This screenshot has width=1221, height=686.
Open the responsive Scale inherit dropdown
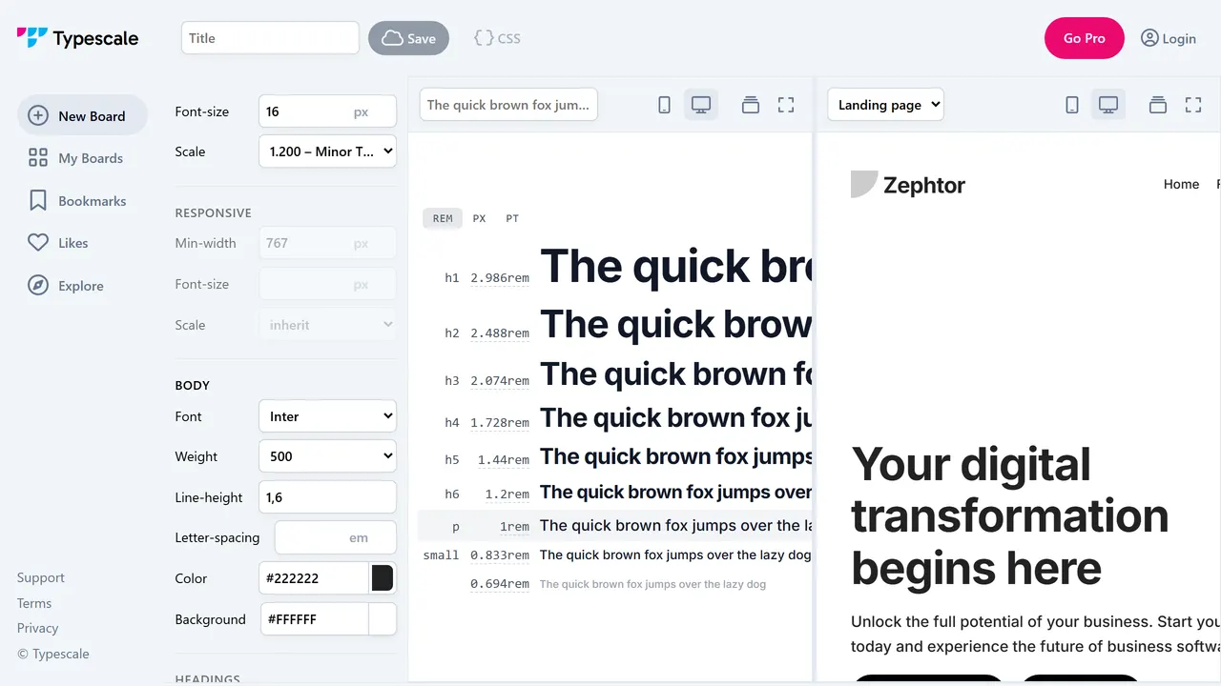(327, 325)
